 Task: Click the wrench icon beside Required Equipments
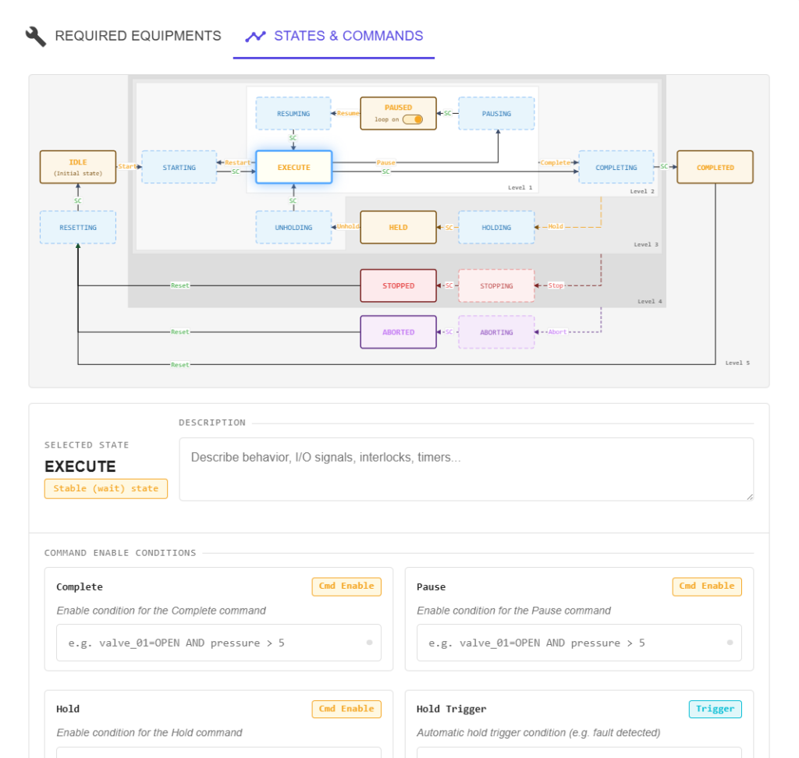click(36, 36)
